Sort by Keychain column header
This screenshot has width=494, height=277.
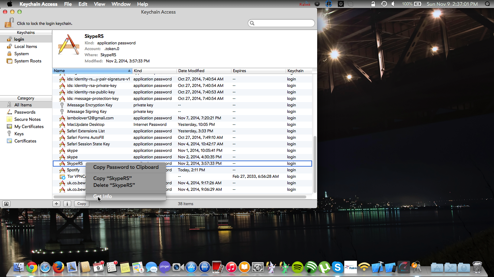tap(299, 71)
